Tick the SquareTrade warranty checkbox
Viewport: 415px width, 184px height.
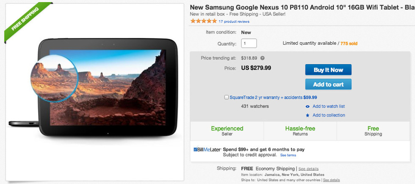click(227, 97)
